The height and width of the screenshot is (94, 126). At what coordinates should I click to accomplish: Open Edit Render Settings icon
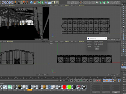27,2
